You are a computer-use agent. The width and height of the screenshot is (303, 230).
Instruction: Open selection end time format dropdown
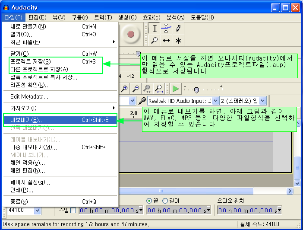click(x=208, y=210)
